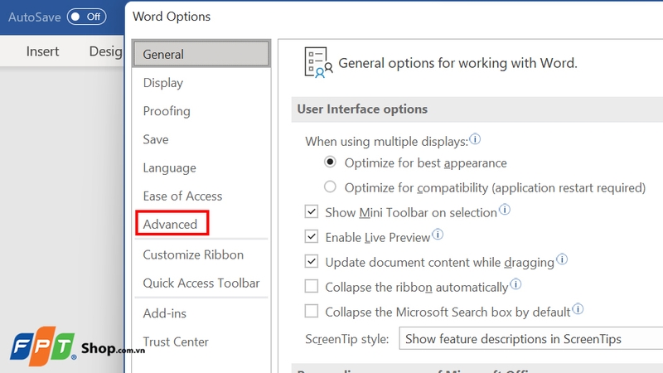
Task: Click info icon beside Collapse the ribbon
Action: coord(515,285)
